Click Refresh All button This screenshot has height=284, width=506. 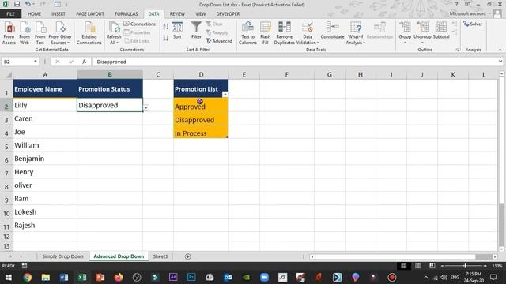tap(114, 33)
